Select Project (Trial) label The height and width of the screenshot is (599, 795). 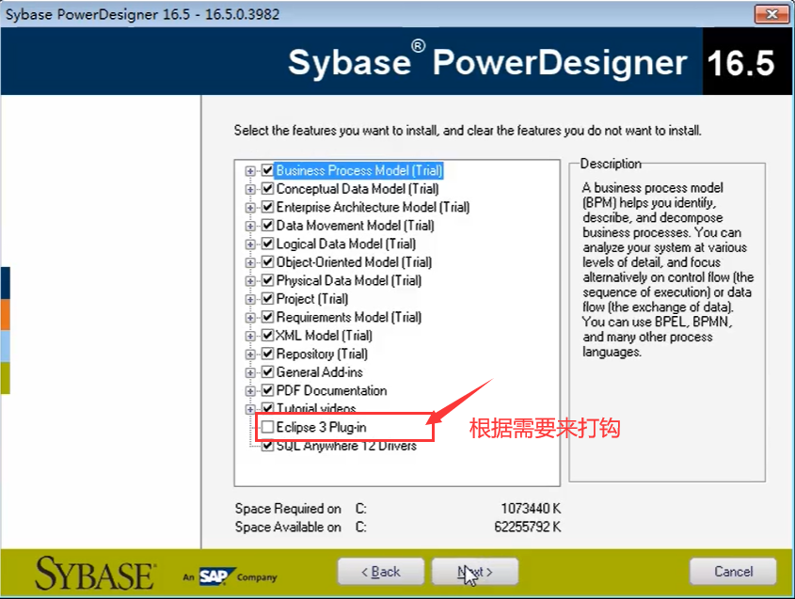click(x=311, y=299)
